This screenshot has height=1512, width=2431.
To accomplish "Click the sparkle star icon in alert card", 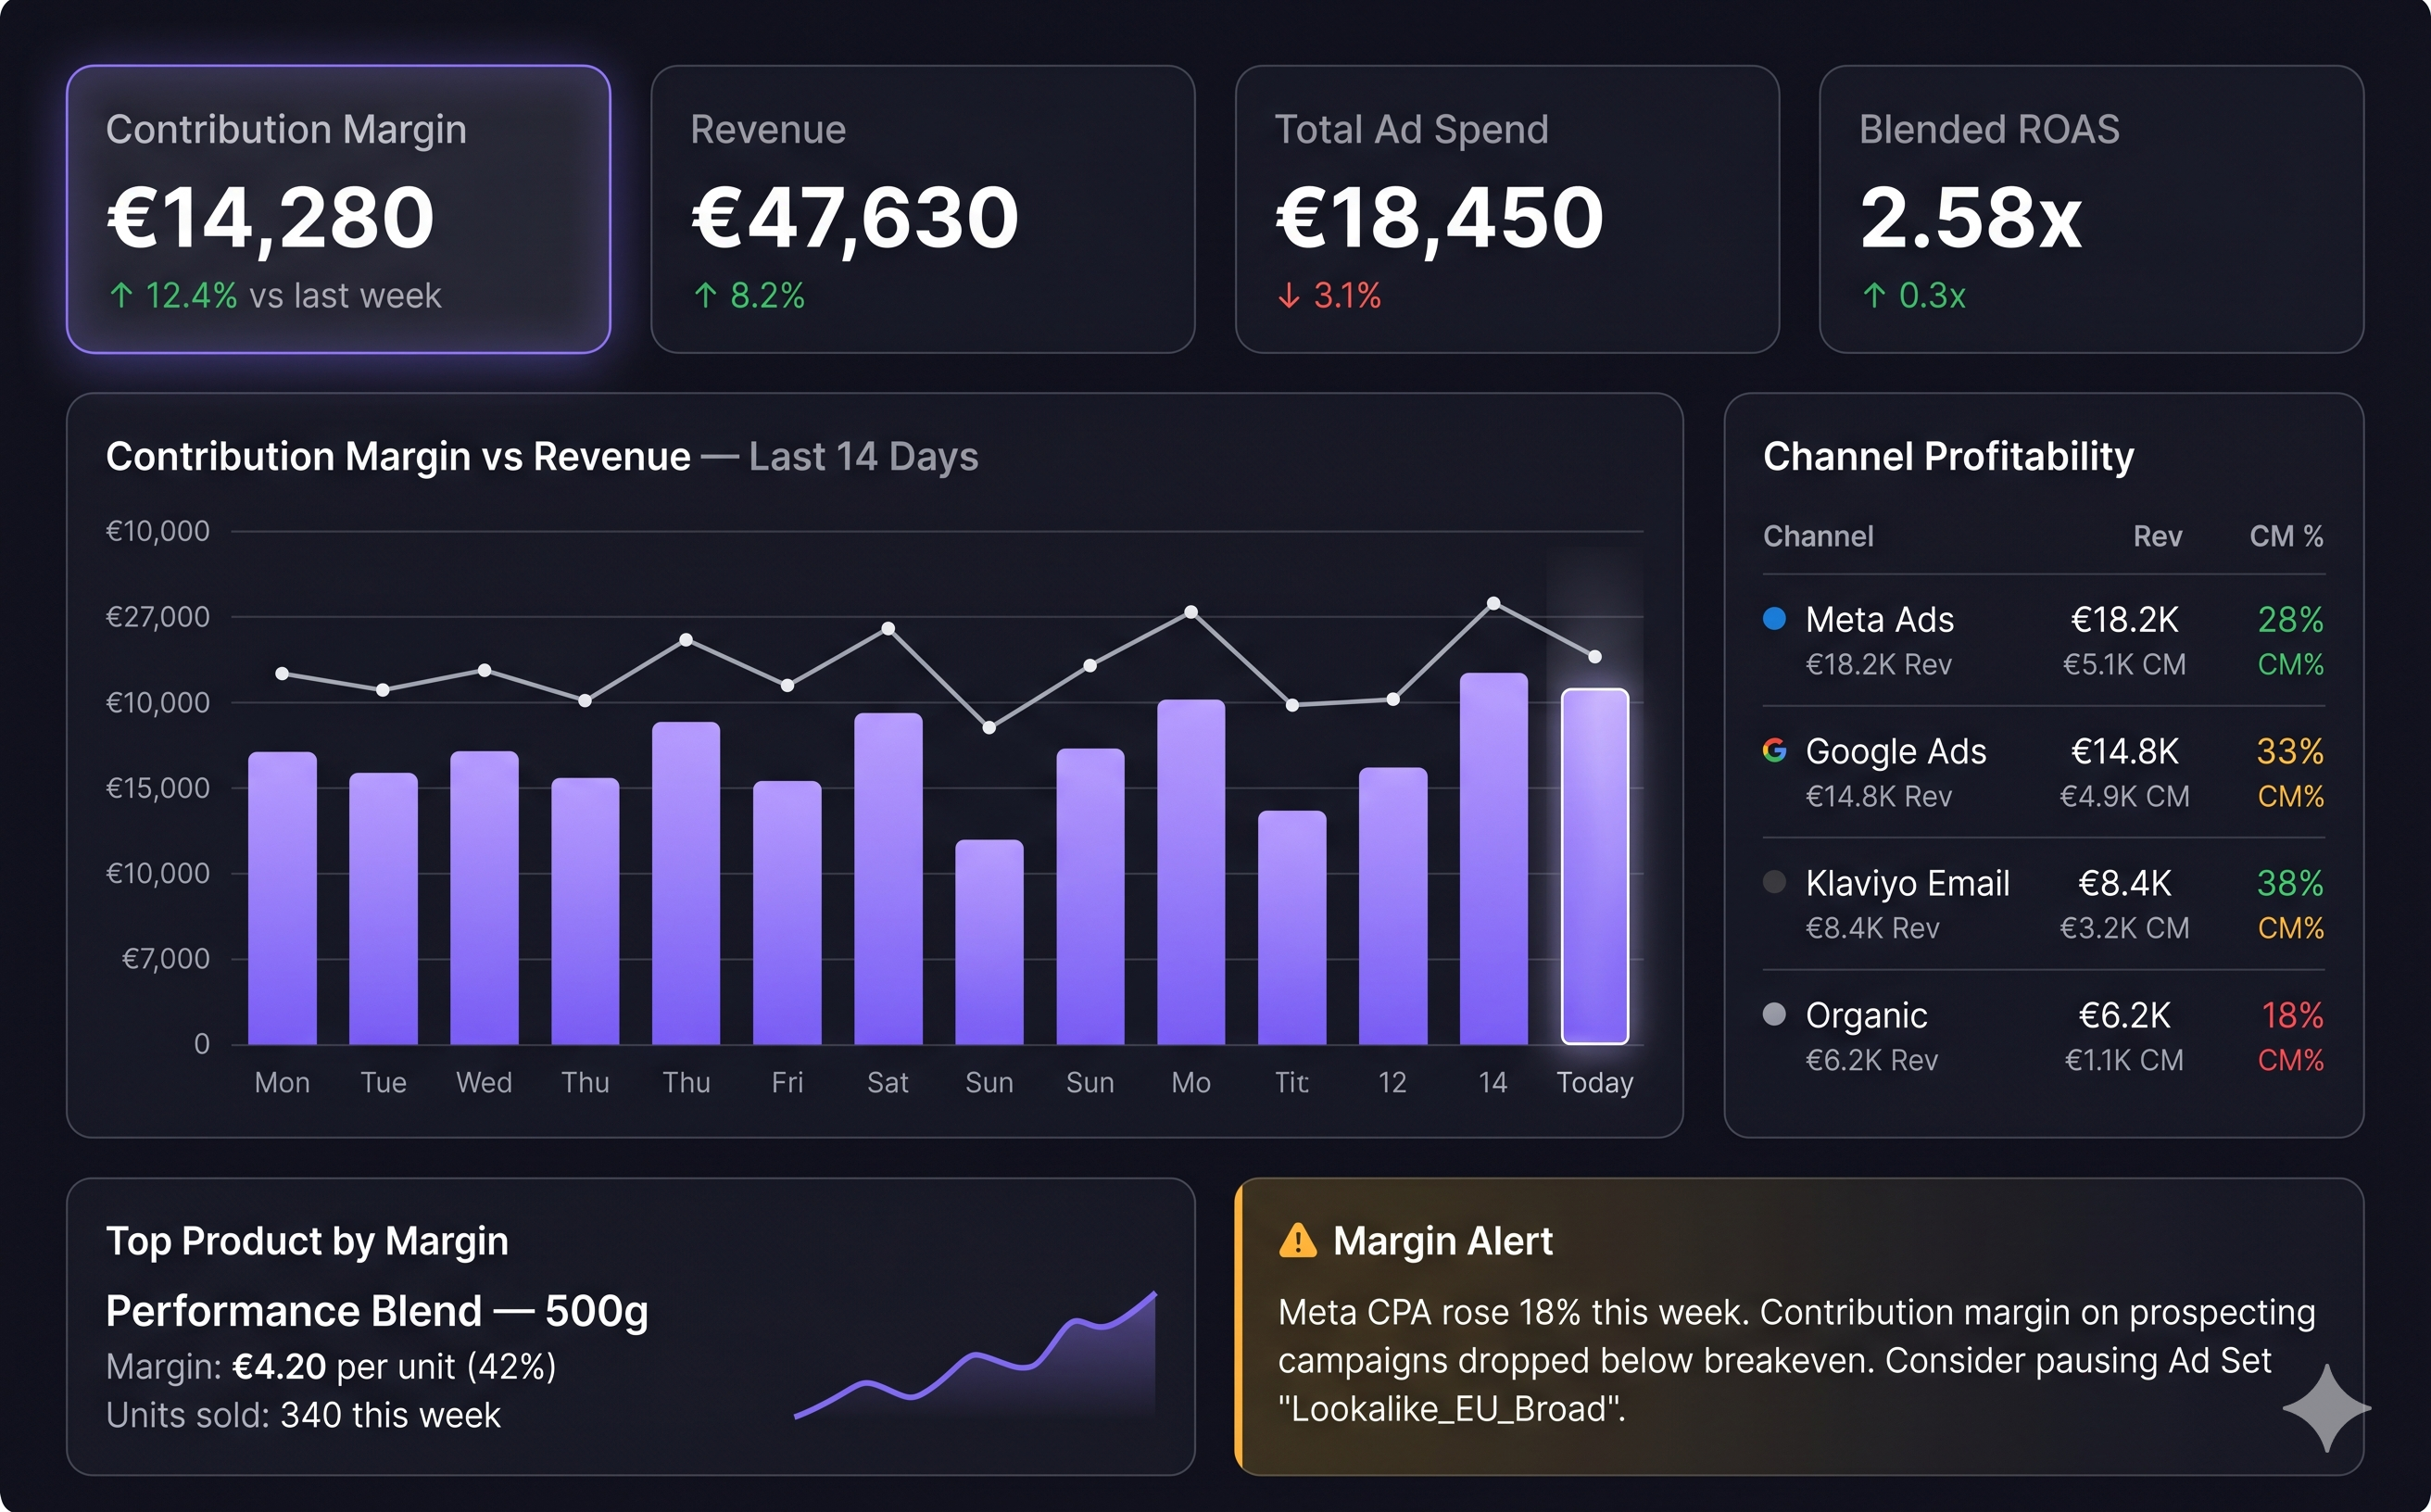I will tap(2326, 1408).
